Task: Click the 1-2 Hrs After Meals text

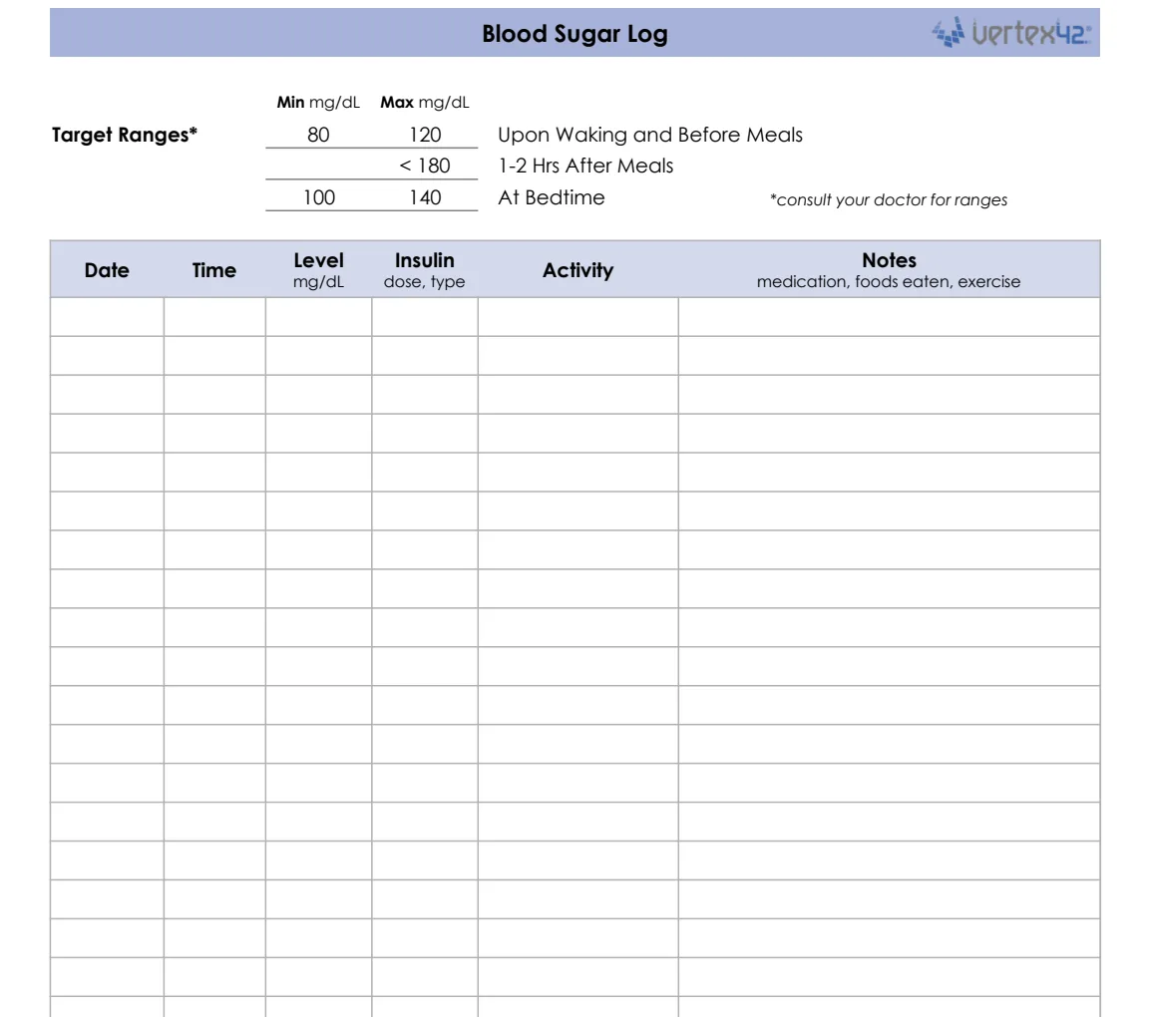Action: [x=585, y=166]
